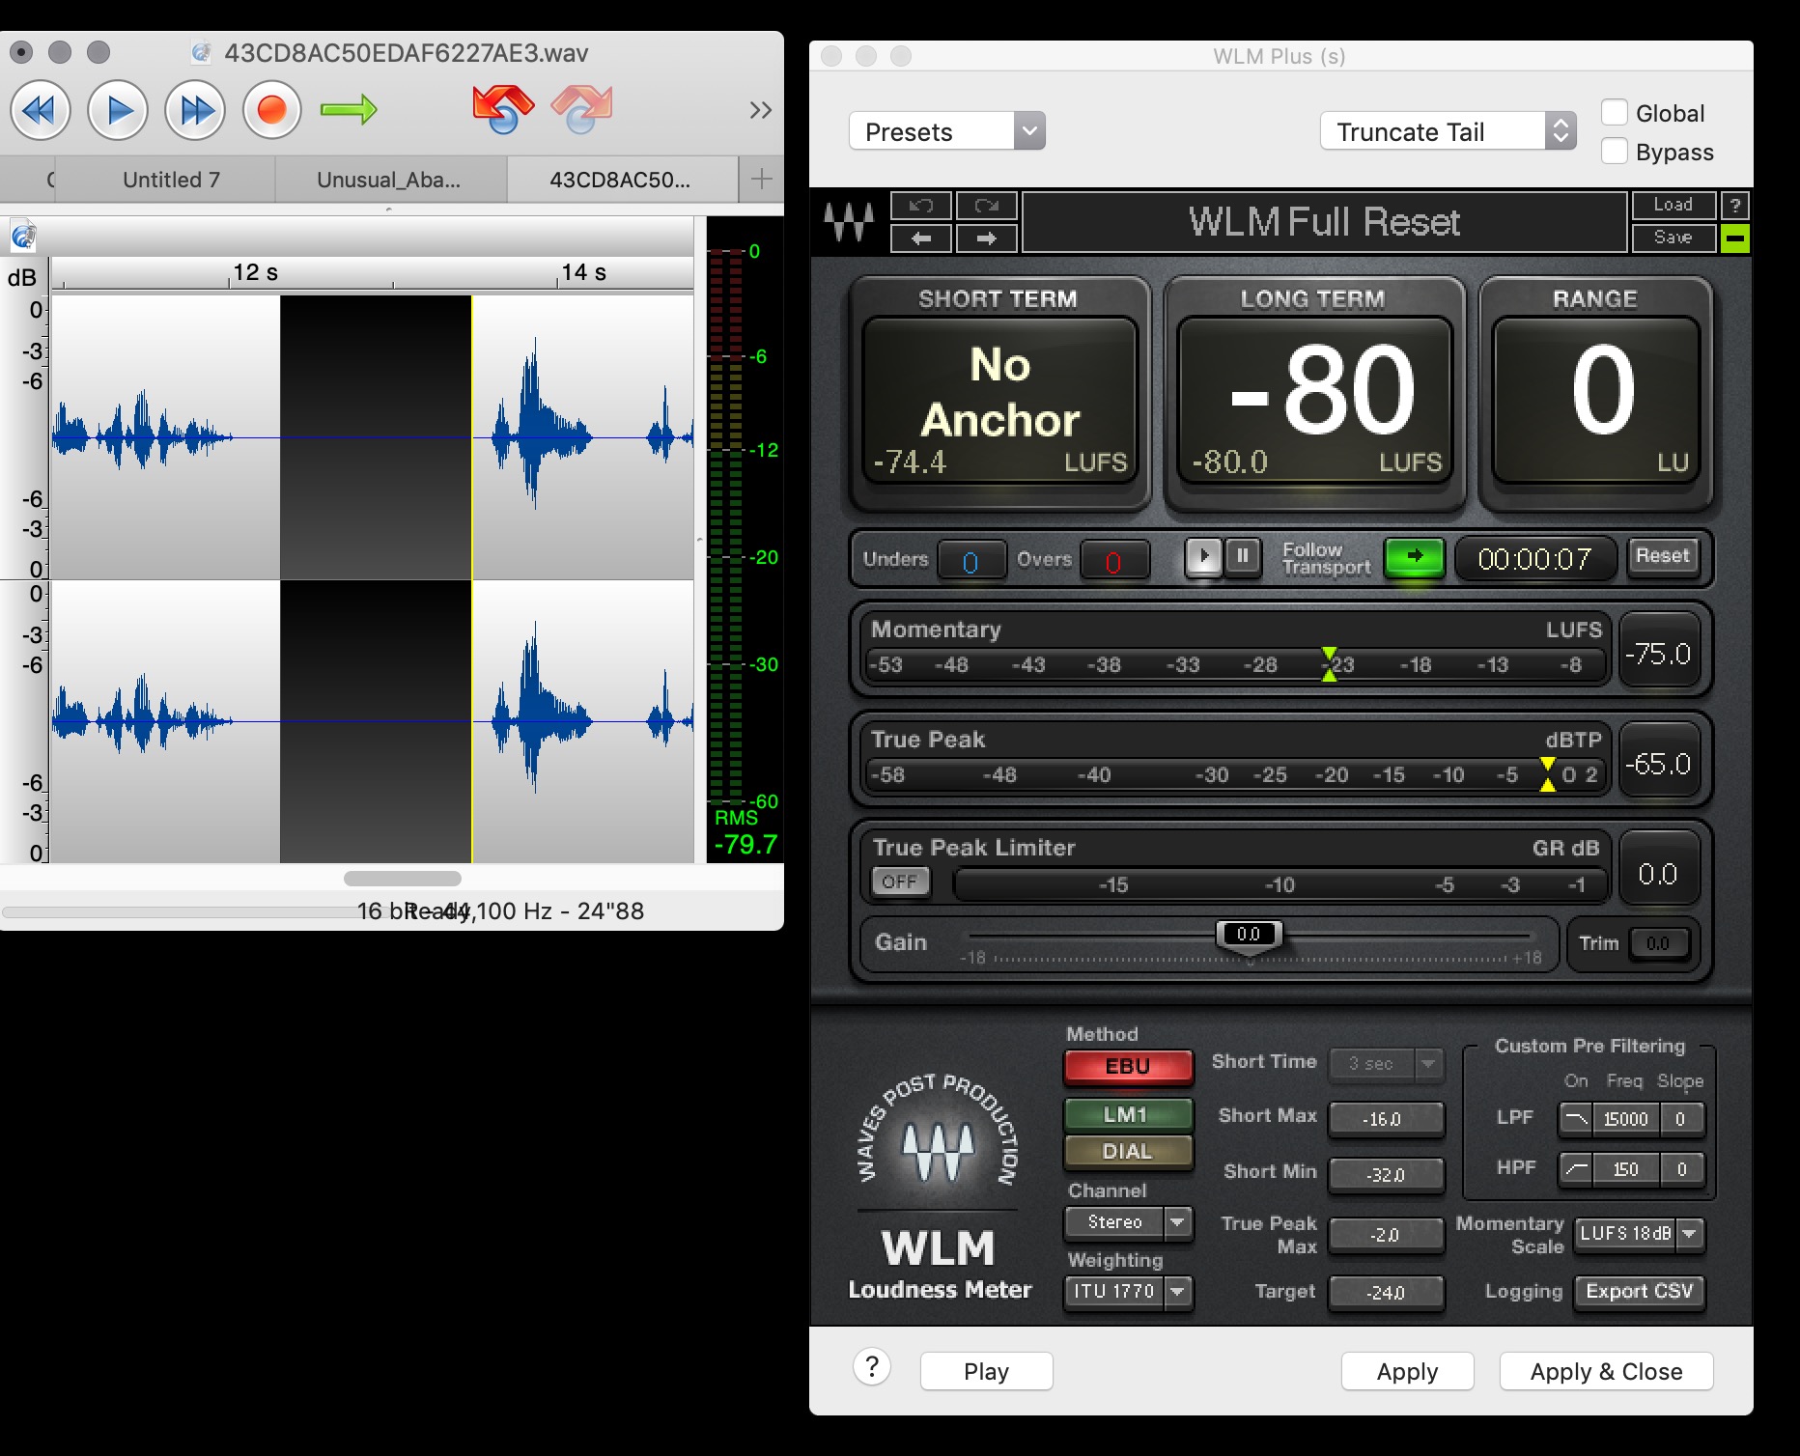The height and width of the screenshot is (1456, 1800).
Task: Click the Apply & Close button
Action: [x=1605, y=1371]
